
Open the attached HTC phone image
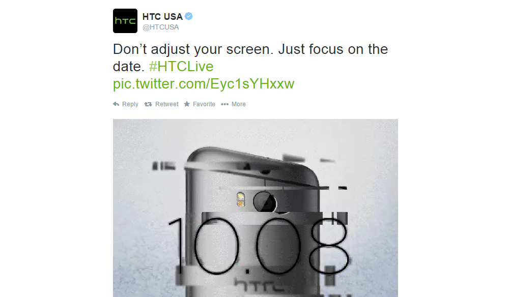click(x=256, y=208)
